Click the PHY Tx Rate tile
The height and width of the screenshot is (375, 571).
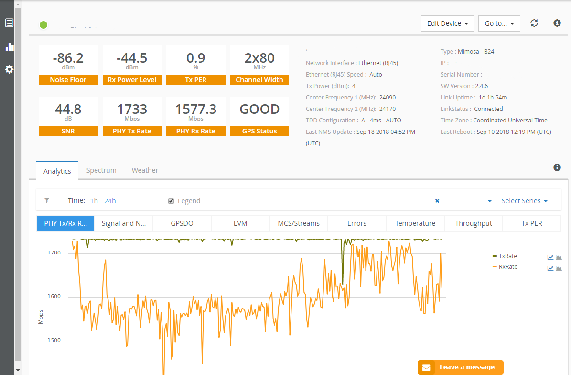coord(132,116)
